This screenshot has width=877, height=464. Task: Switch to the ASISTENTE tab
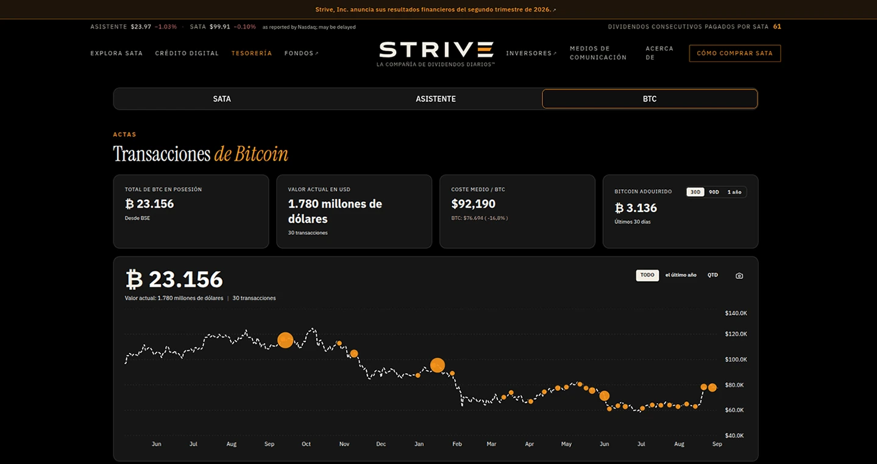[x=436, y=99]
